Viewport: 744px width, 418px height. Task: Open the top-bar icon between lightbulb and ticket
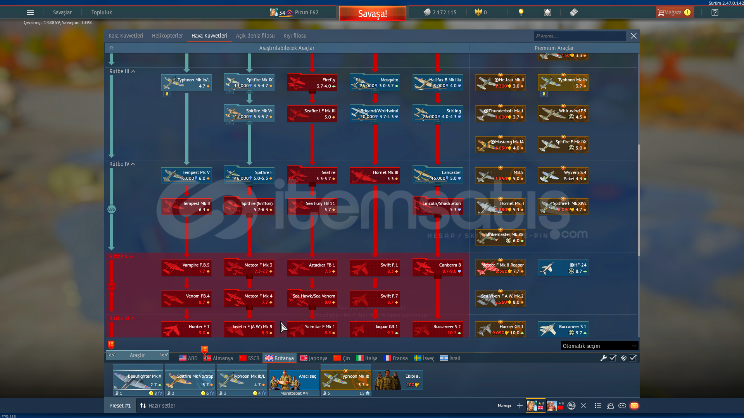click(x=547, y=12)
